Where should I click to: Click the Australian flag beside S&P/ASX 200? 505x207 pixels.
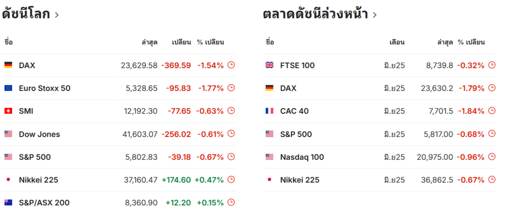coord(8,202)
